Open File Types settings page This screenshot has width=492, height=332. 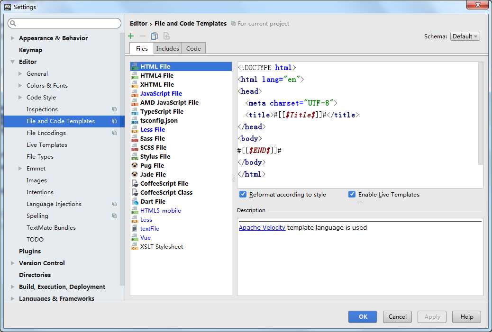40,156
